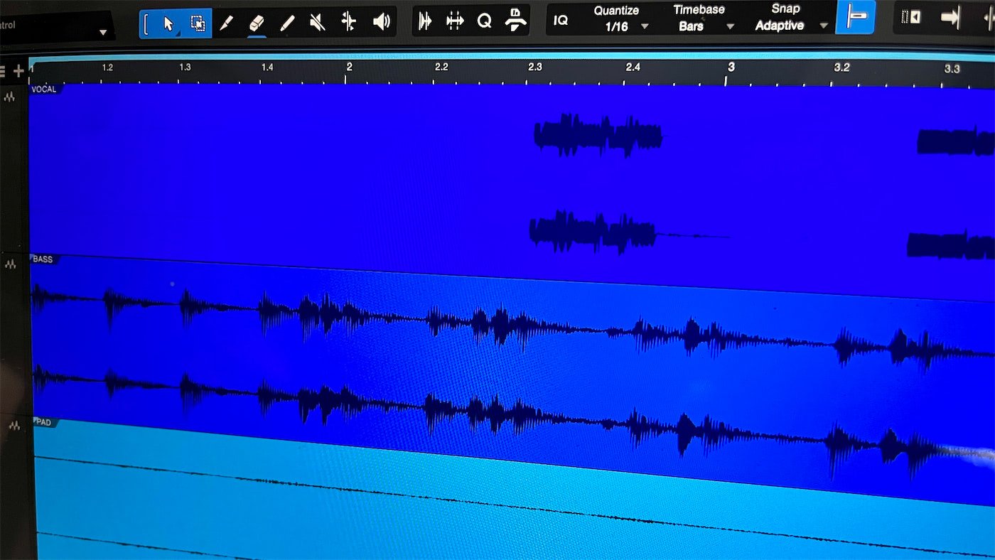Viewport: 995px width, 560px height.
Task: Pick the Eraser tool
Action: pos(257,23)
